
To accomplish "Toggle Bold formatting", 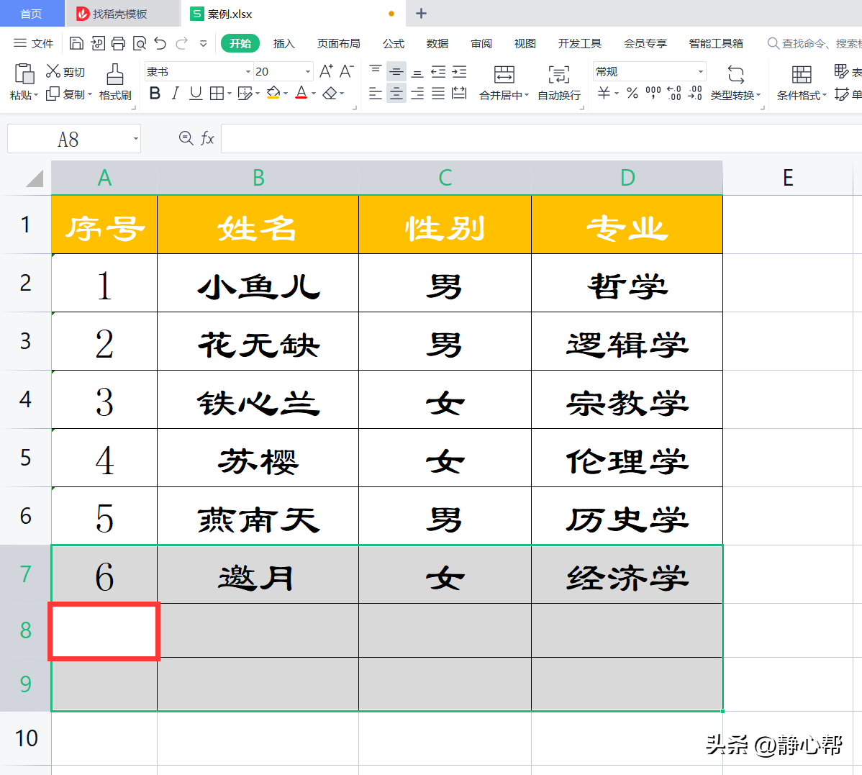I will pos(155,94).
